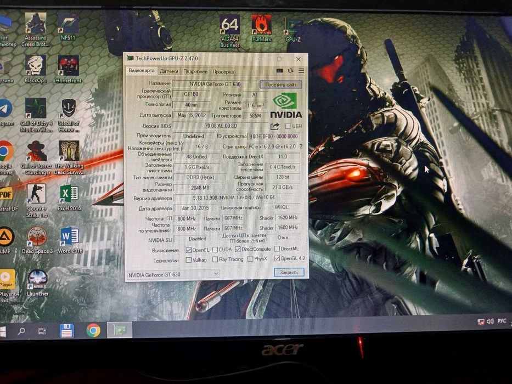The height and width of the screenshot is (384, 512).
Task: Open the BlackOps desktop icon
Action: pyautogui.click(x=36, y=69)
